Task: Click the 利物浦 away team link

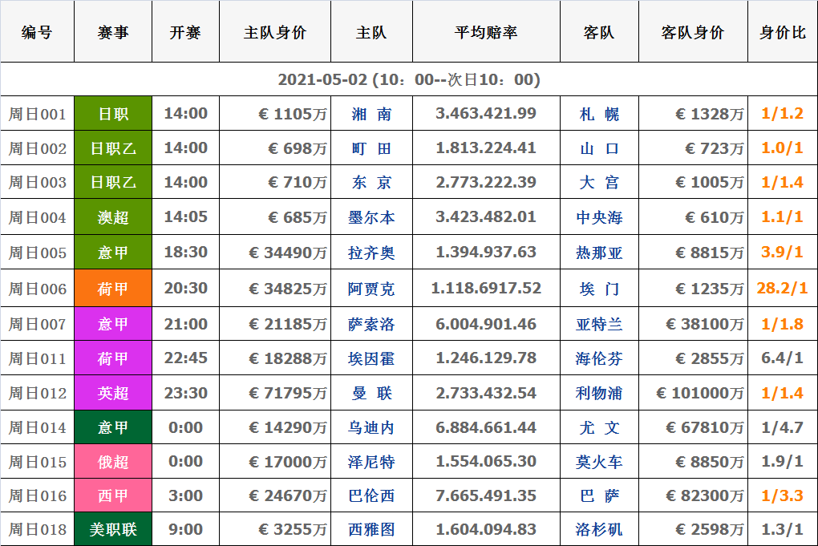Action: pos(599,393)
